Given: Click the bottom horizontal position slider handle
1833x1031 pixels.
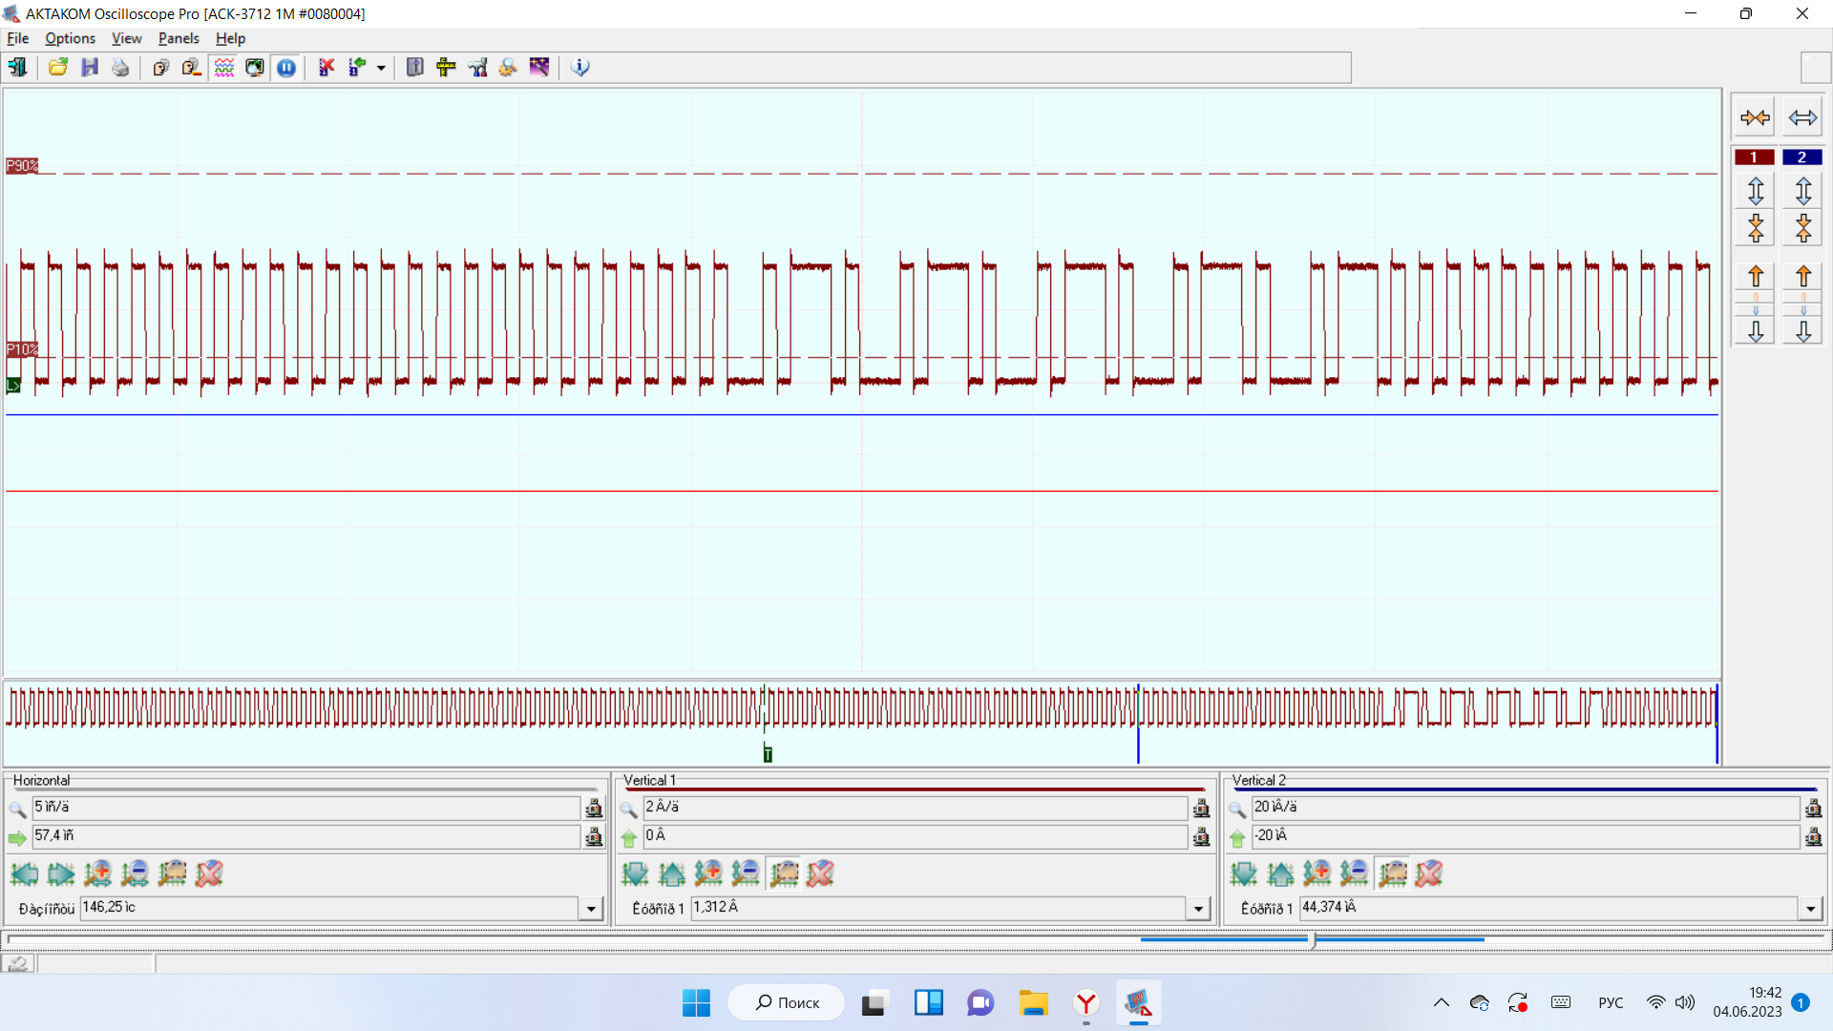Looking at the screenshot, I should click(1314, 940).
